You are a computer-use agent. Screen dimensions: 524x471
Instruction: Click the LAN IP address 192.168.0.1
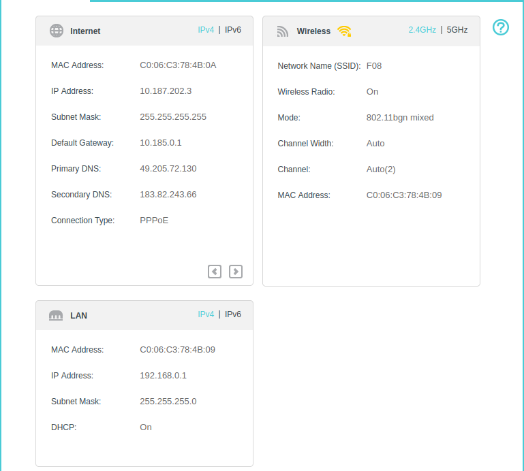[x=163, y=376]
